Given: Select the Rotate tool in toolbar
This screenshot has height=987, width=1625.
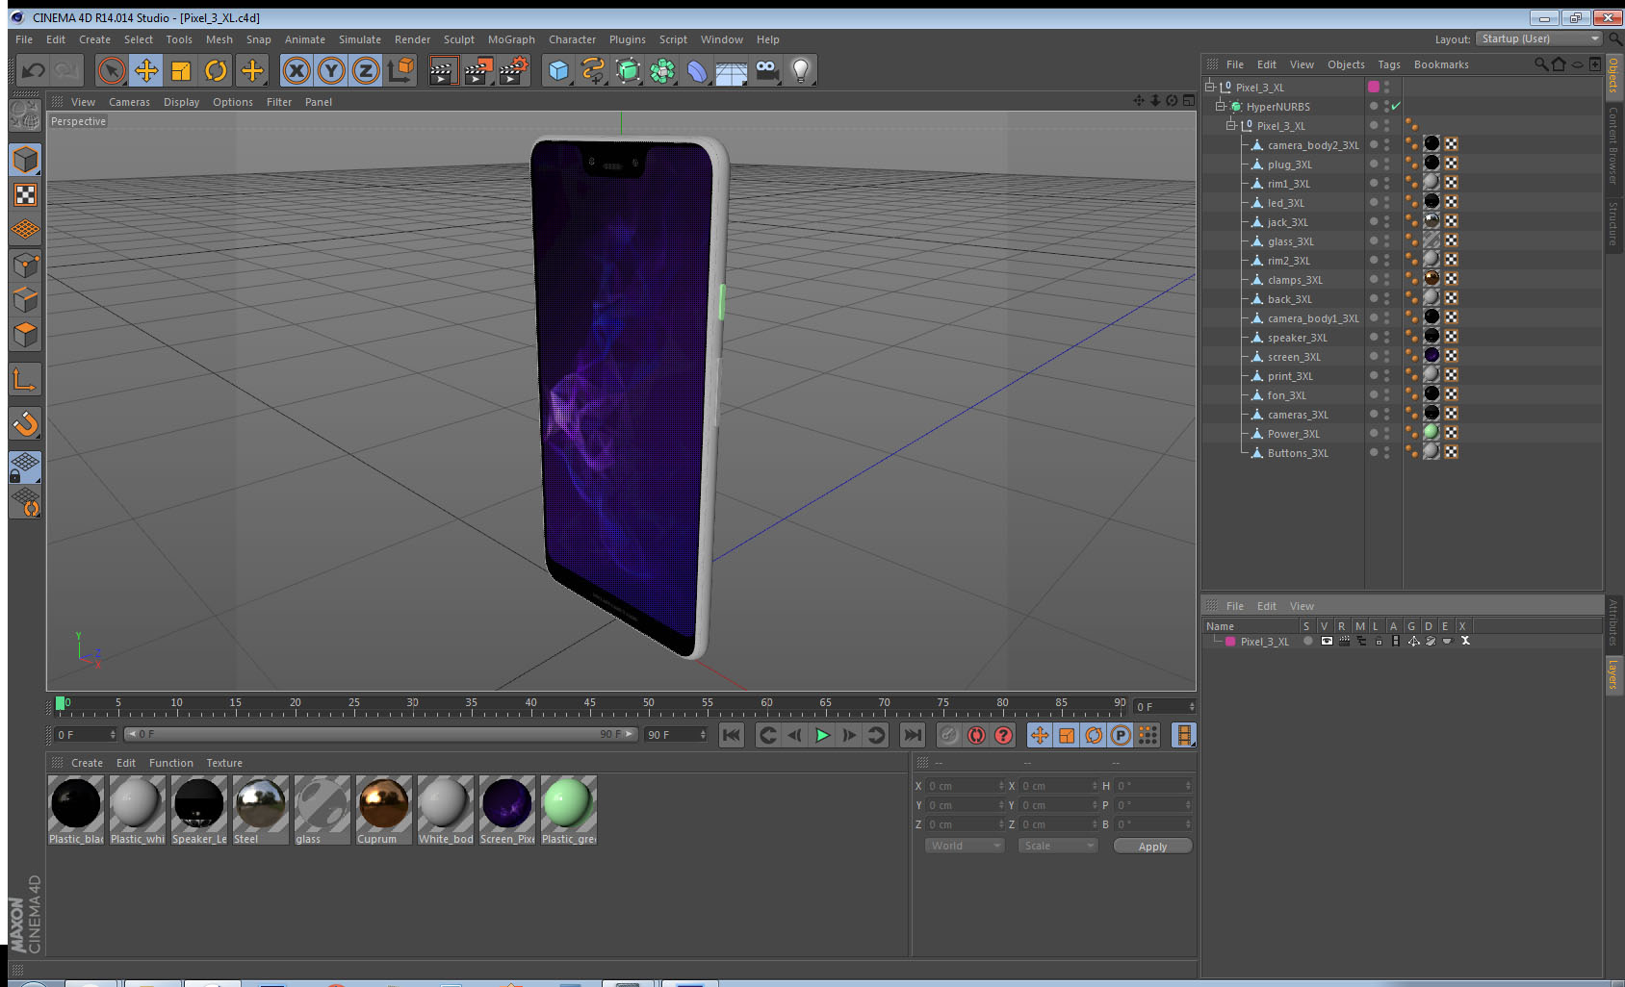Looking at the screenshot, I should [x=216, y=70].
